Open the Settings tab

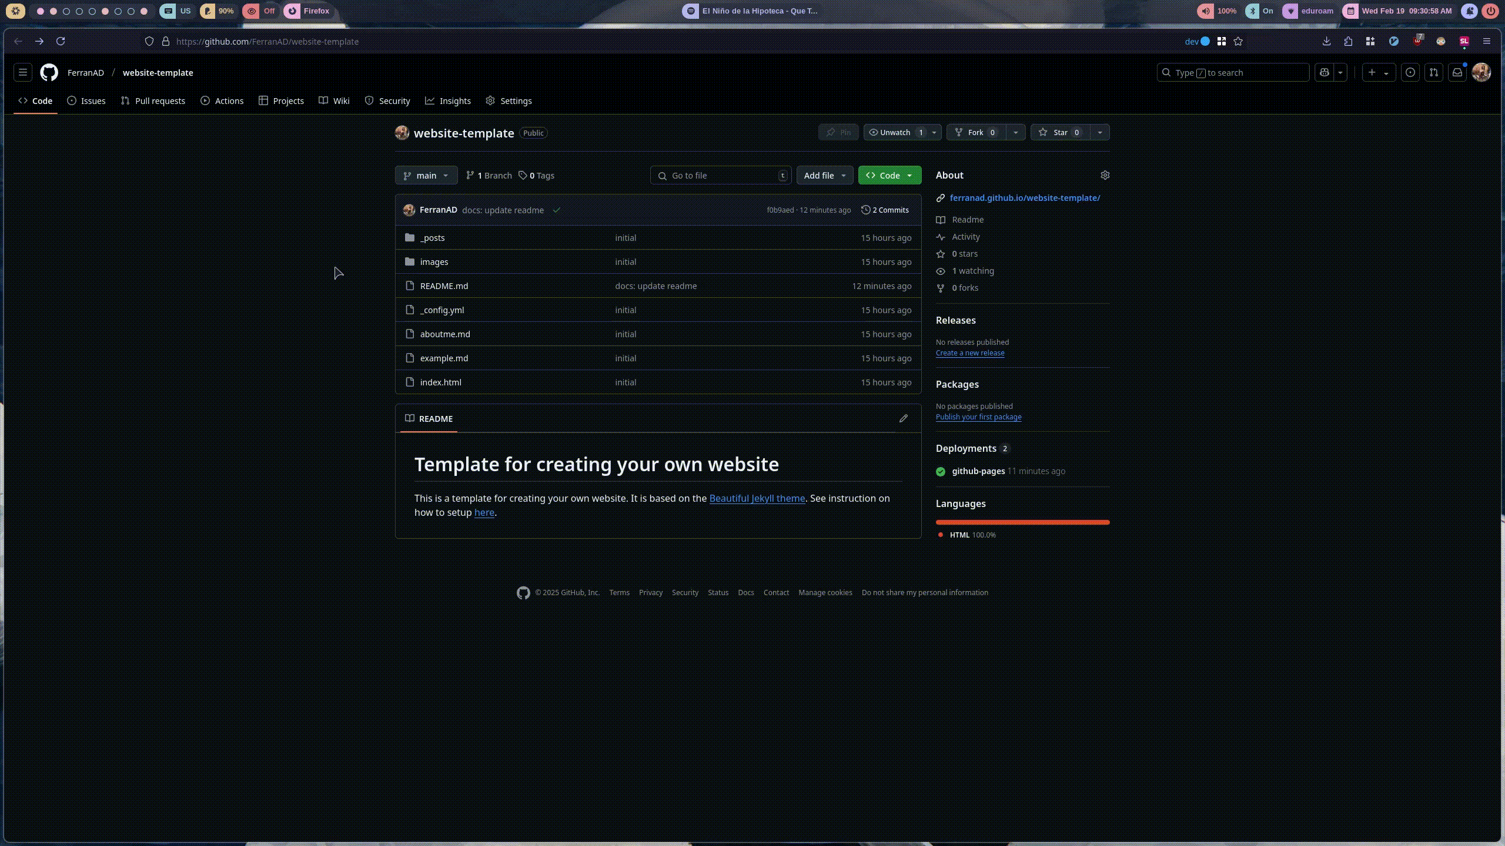(x=509, y=100)
